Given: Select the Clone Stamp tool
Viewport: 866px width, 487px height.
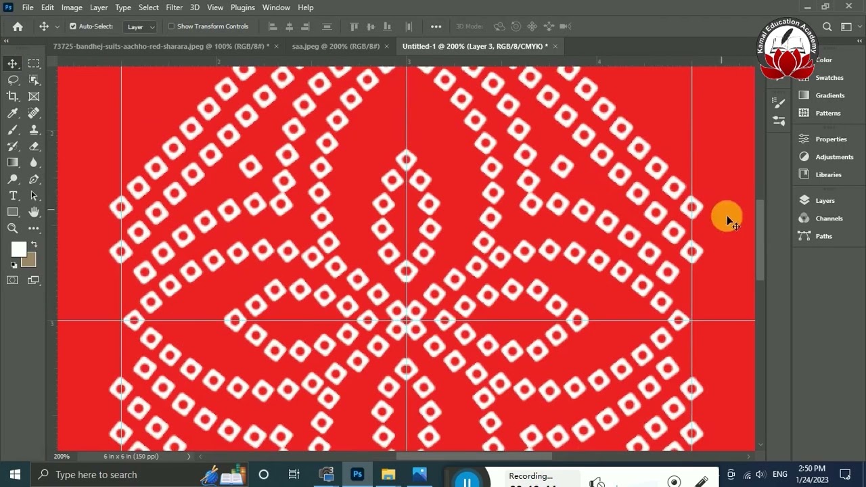Looking at the screenshot, I should coord(34,130).
